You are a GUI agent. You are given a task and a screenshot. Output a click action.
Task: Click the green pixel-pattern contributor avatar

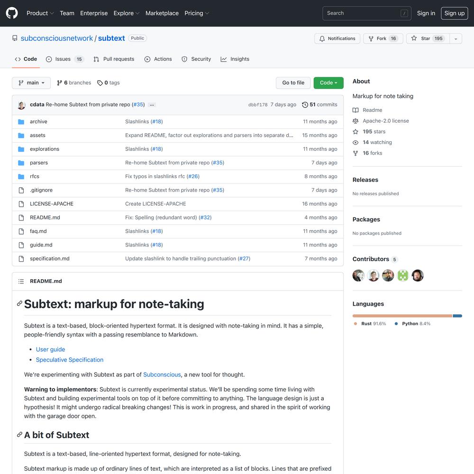[402, 275]
